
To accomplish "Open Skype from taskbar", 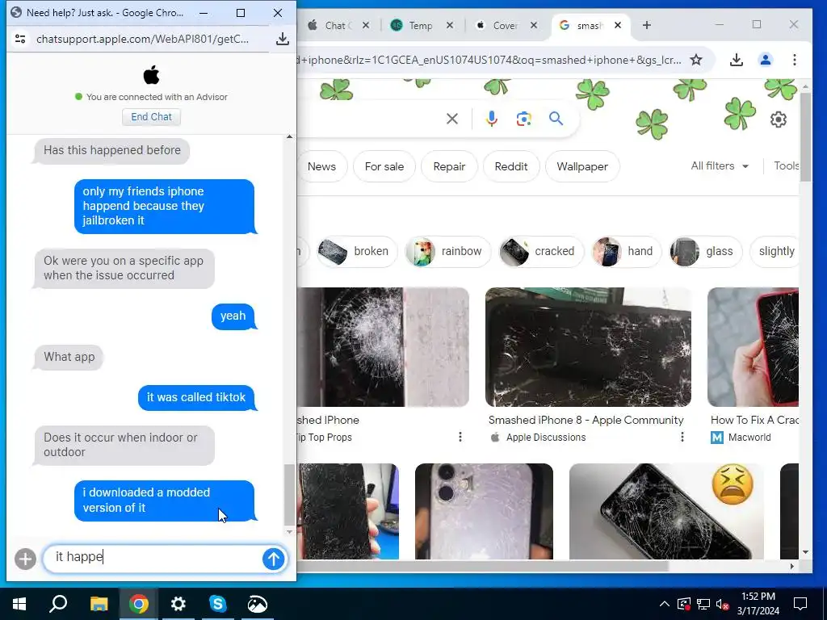I will coord(218,604).
